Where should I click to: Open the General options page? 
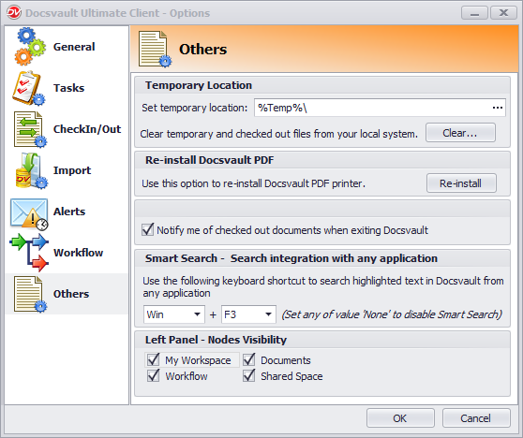tap(74, 47)
